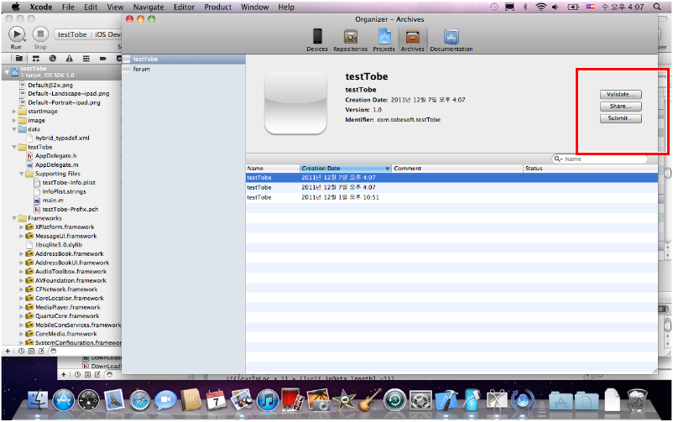This screenshot has width=673, height=422.
Task: Open System Preferences gear in the Dock
Action: click(420, 400)
